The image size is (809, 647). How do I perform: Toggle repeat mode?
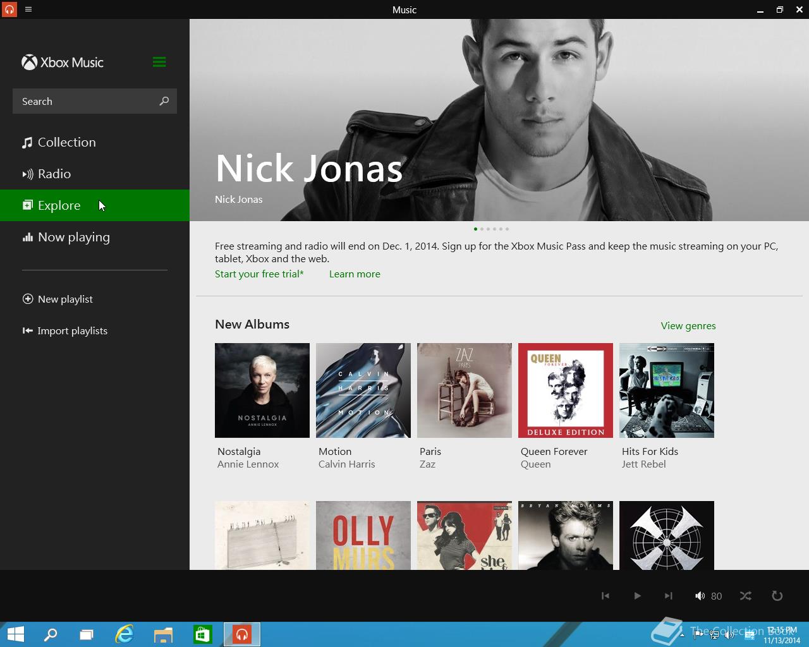click(x=777, y=596)
